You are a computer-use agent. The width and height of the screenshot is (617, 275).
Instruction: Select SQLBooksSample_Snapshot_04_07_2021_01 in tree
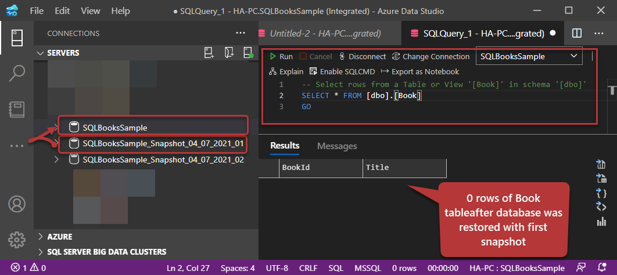point(163,144)
